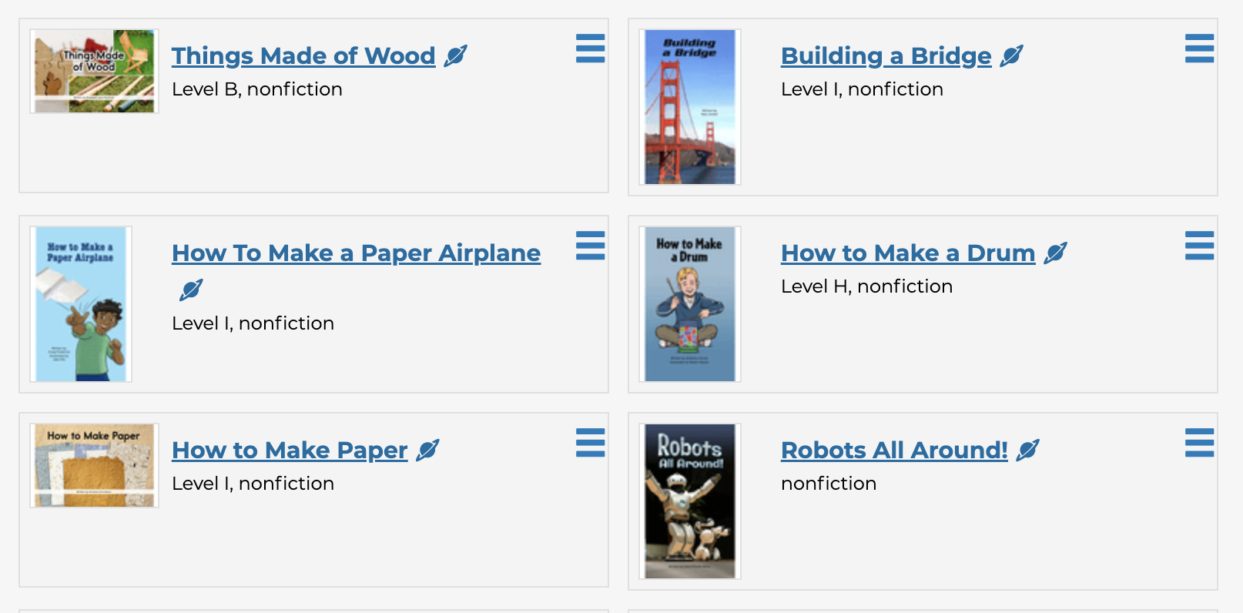Viewport: 1243px width, 613px height.
Task: Click planet icon next to Building a Bridge
Action: (1011, 55)
